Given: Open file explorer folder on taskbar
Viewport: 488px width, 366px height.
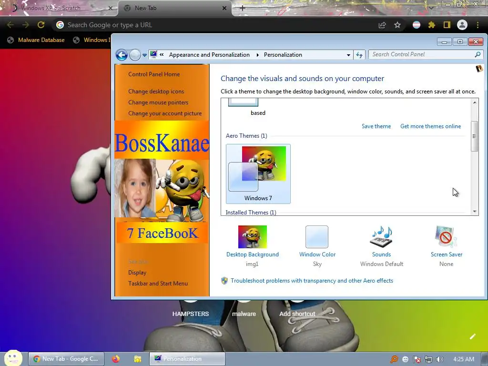Looking at the screenshot, I should coord(138,359).
